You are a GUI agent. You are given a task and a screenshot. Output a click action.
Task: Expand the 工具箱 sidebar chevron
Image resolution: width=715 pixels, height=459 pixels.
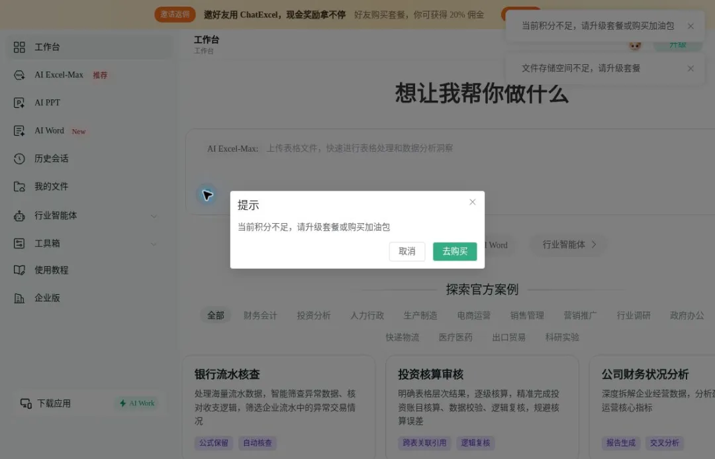pyautogui.click(x=154, y=244)
